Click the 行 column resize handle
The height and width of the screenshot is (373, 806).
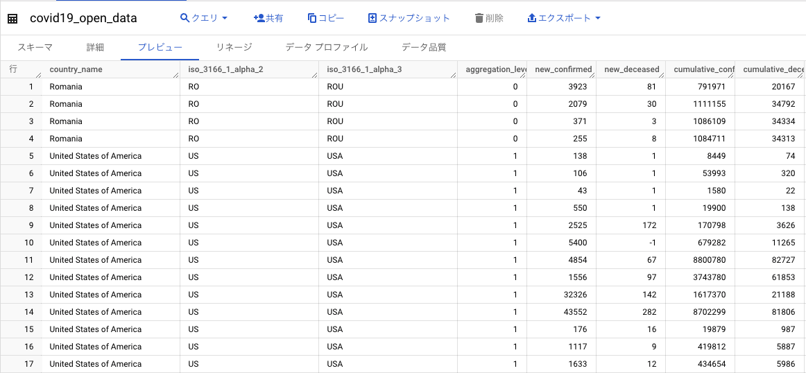coord(38,75)
